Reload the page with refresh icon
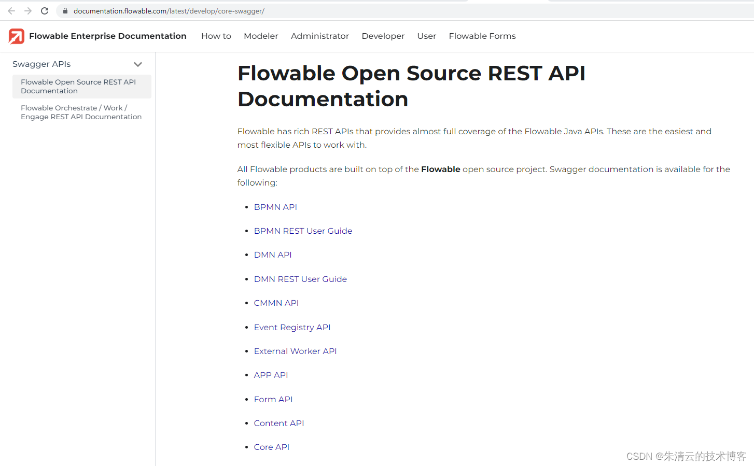The image size is (754, 466). (x=45, y=11)
